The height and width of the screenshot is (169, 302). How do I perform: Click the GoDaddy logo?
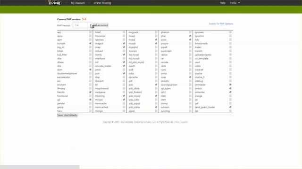pyautogui.click(x=55, y=3)
